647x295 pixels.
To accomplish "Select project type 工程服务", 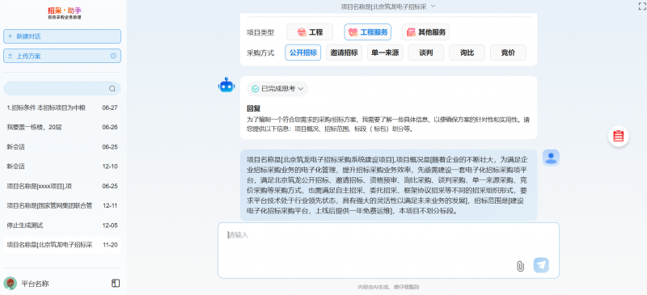I will pyautogui.click(x=368, y=32).
